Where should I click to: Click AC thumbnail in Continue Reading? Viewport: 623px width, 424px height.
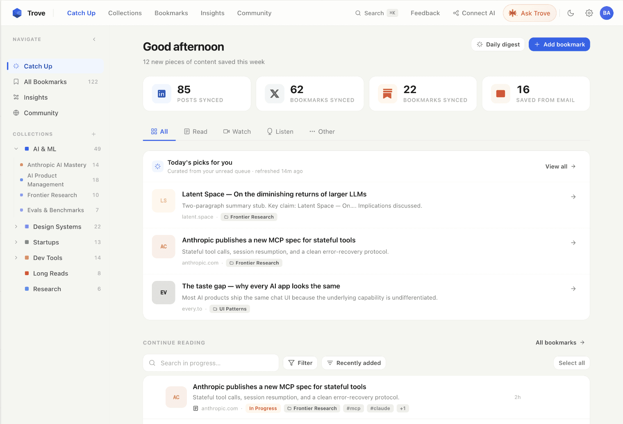click(176, 397)
